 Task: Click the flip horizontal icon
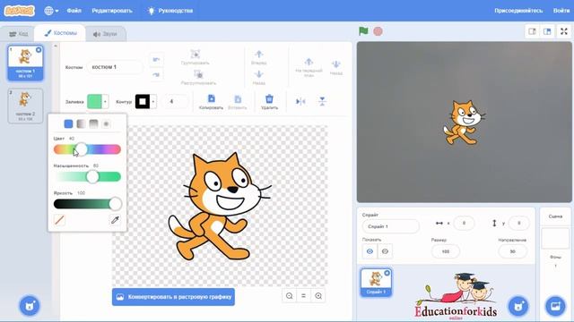[x=300, y=101]
